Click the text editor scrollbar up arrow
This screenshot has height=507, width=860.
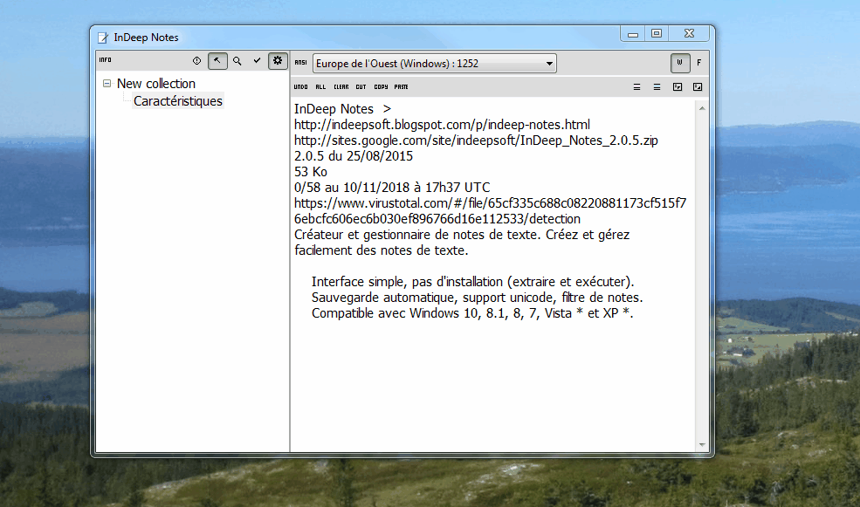click(700, 106)
